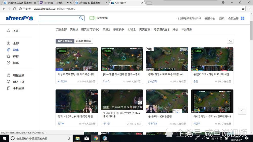Screen dimensions: 253x142
Task: Click the Chrome taskbar icon
Action: point(96,138)
